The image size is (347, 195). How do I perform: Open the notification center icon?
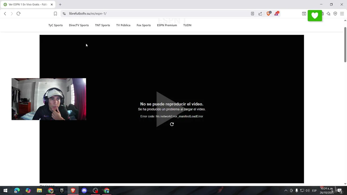click(340, 191)
